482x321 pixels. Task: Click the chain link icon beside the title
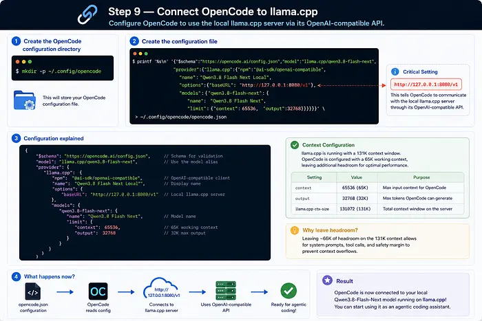87,14
